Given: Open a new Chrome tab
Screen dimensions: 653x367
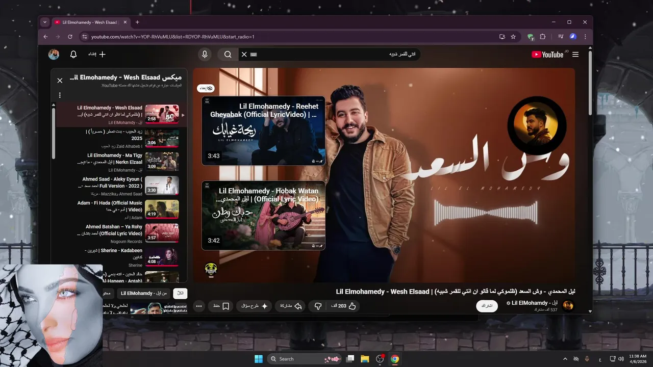Looking at the screenshot, I should pos(137,22).
